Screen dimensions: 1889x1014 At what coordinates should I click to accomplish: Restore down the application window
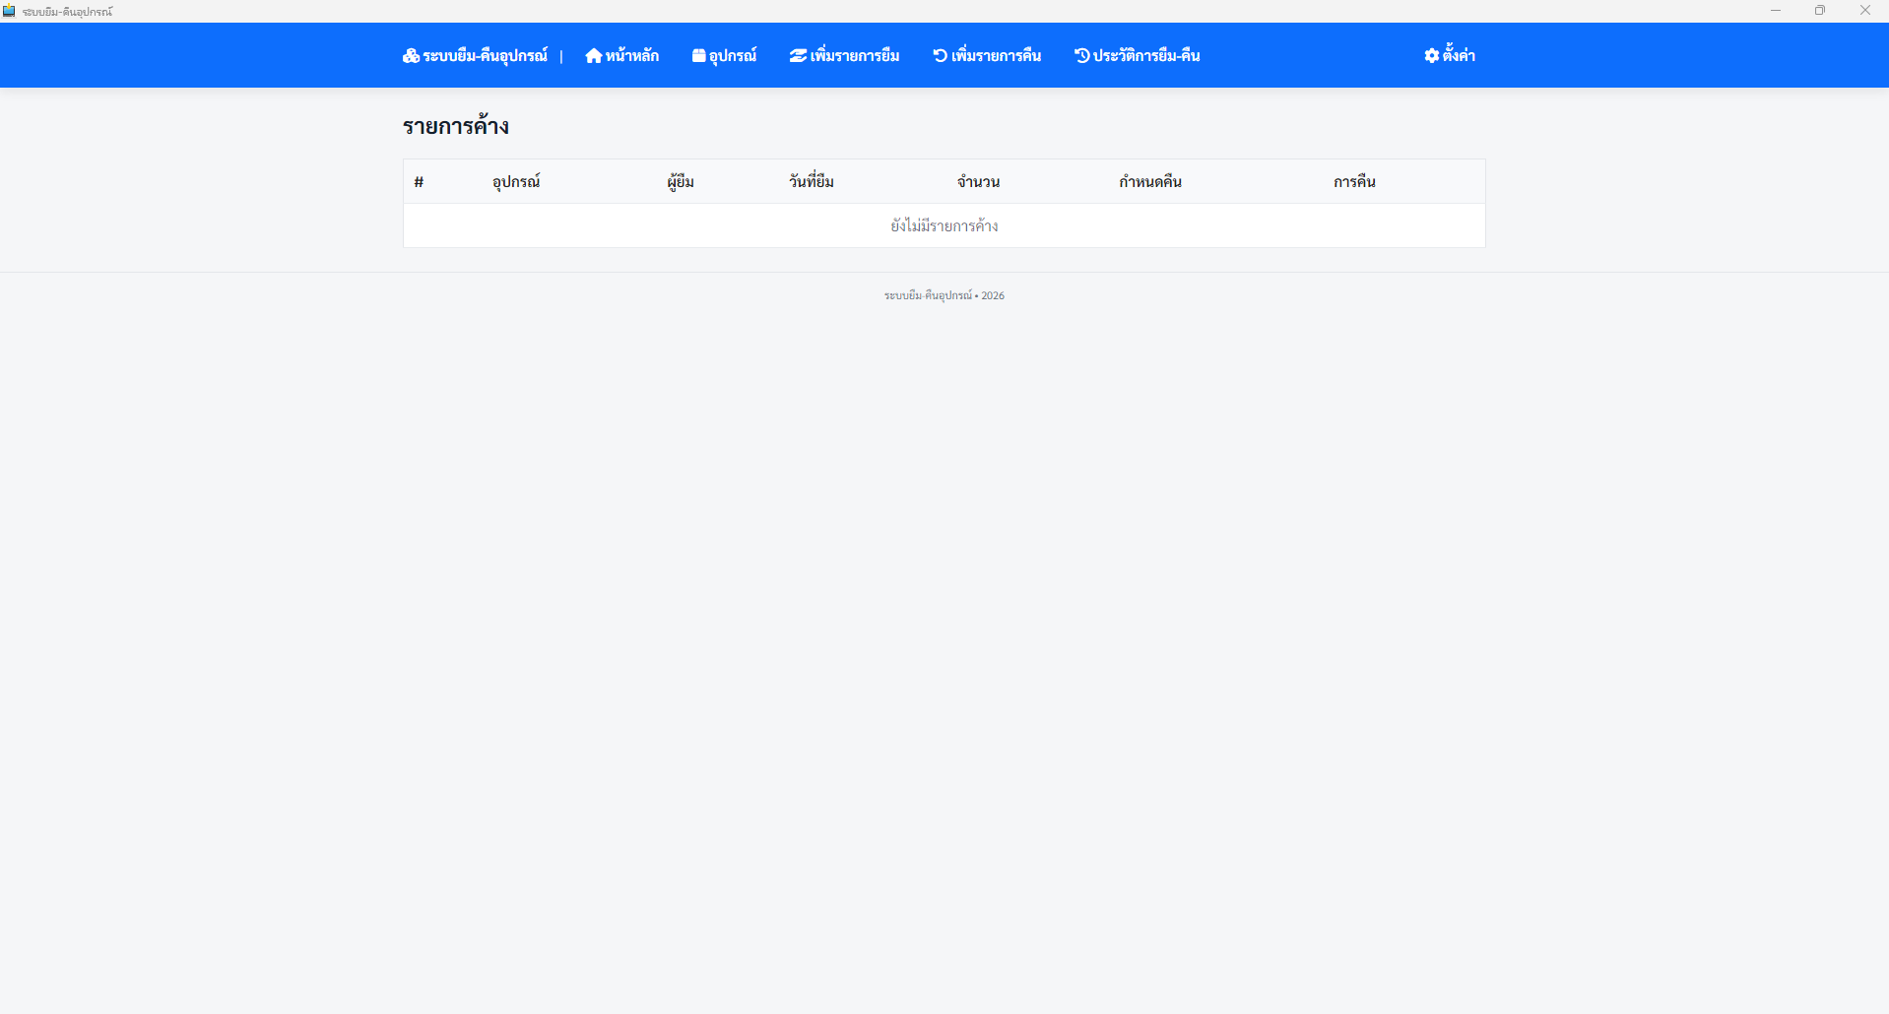pos(1820,11)
